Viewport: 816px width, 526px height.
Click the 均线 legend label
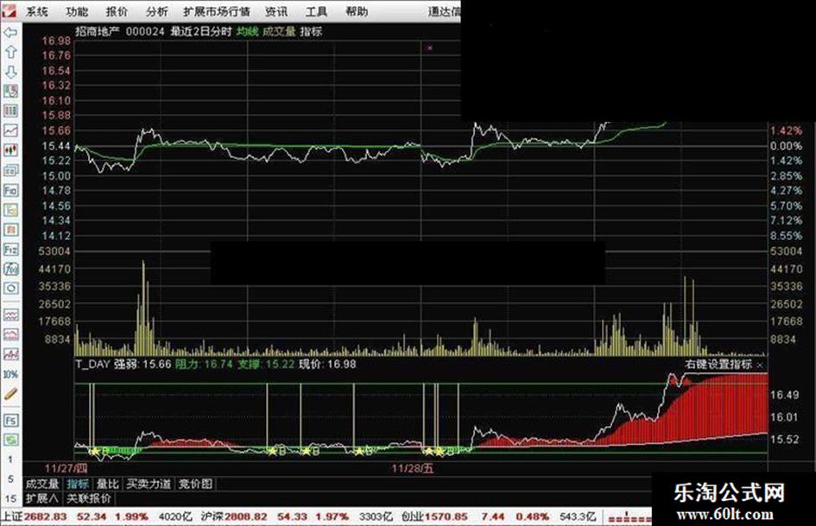tap(247, 31)
